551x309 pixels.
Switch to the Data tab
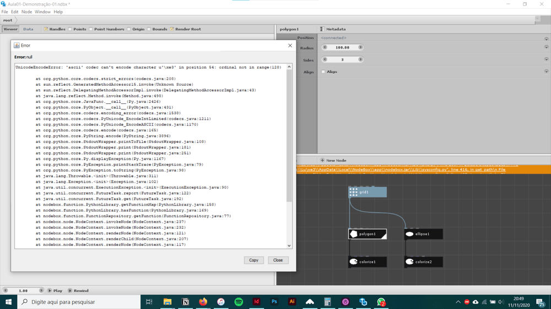tap(28, 29)
